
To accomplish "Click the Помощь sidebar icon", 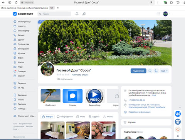I will click(x=15, y=108).
